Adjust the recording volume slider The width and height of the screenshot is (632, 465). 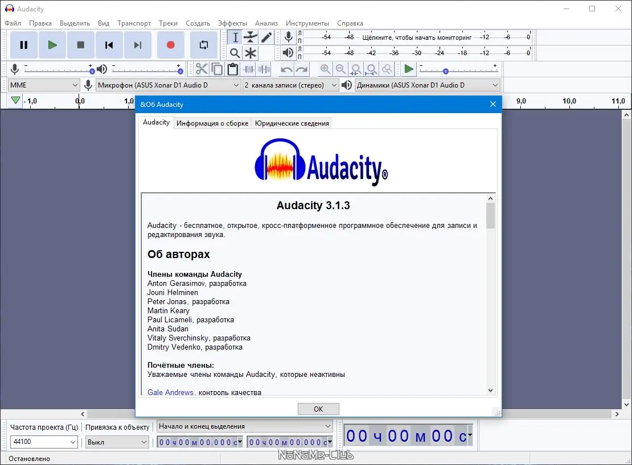tap(59, 69)
